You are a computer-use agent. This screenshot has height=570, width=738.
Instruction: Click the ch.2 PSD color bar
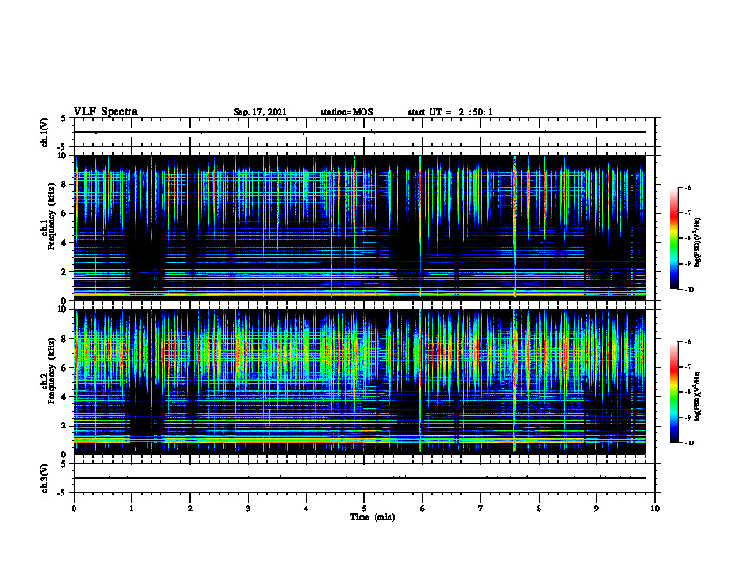(x=674, y=392)
